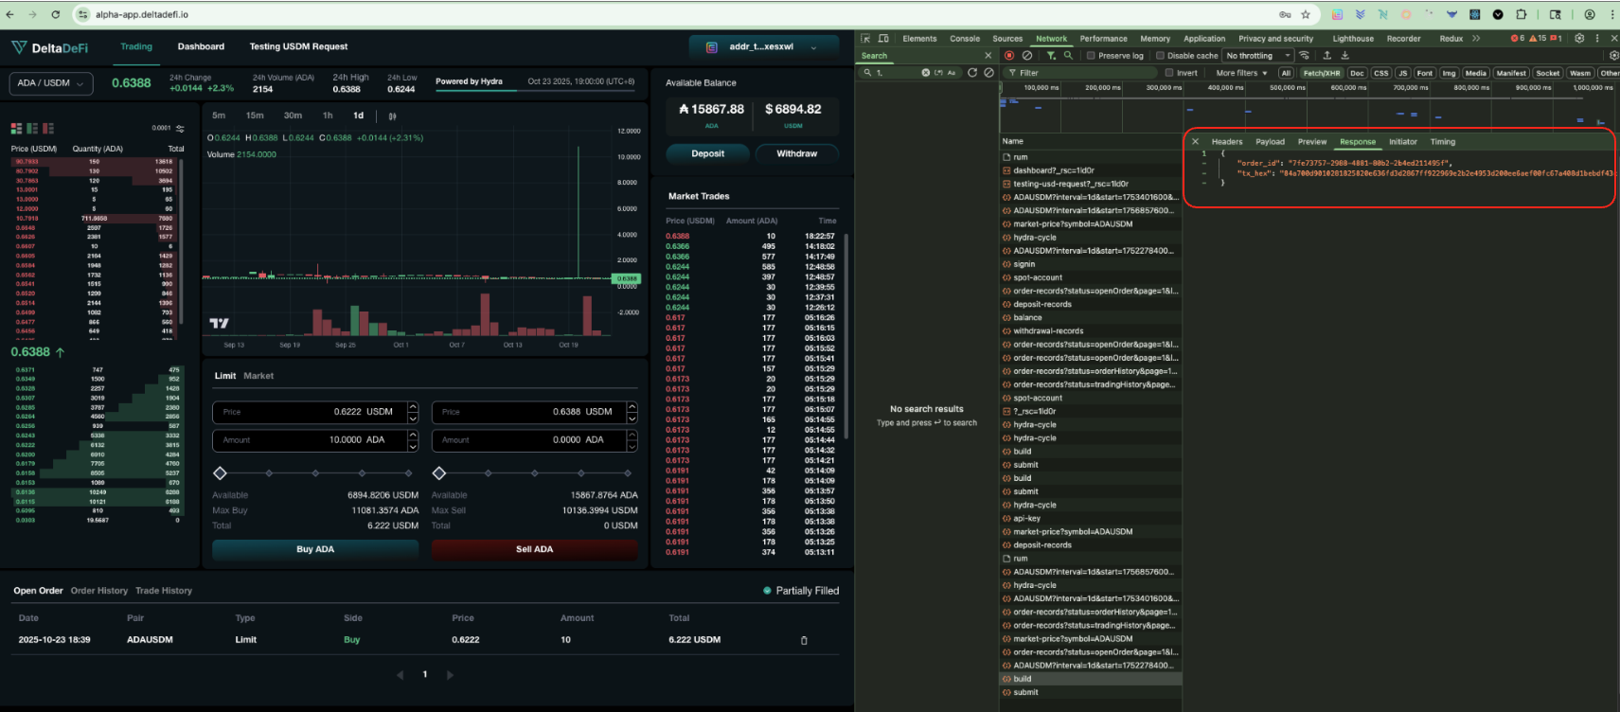1620x712 pixels.
Task: Open DevTools settings gear
Action: 1578,39
